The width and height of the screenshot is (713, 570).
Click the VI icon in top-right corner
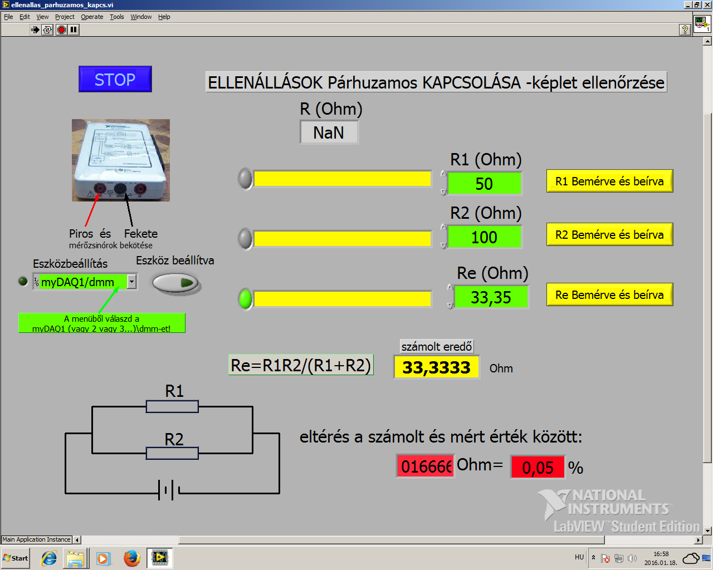[702, 24]
